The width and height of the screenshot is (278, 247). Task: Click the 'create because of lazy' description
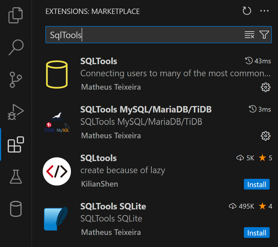click(x=123, y=170)
